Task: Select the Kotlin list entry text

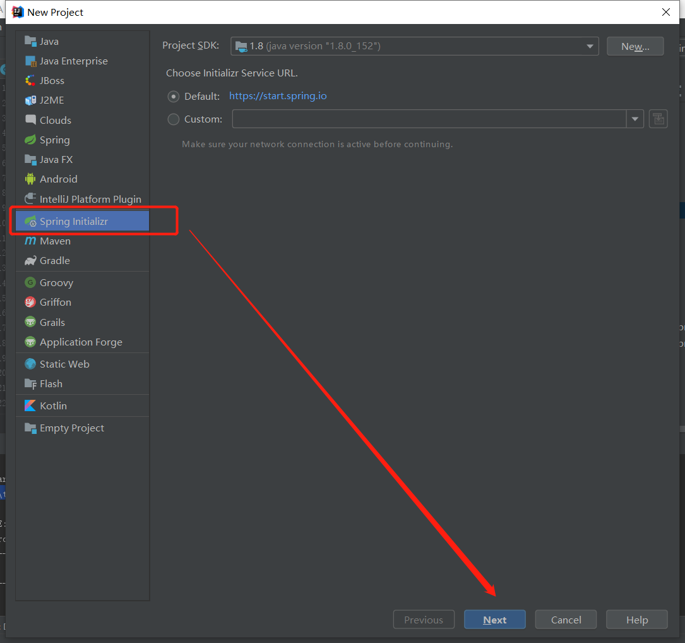Action: [53, 406]
